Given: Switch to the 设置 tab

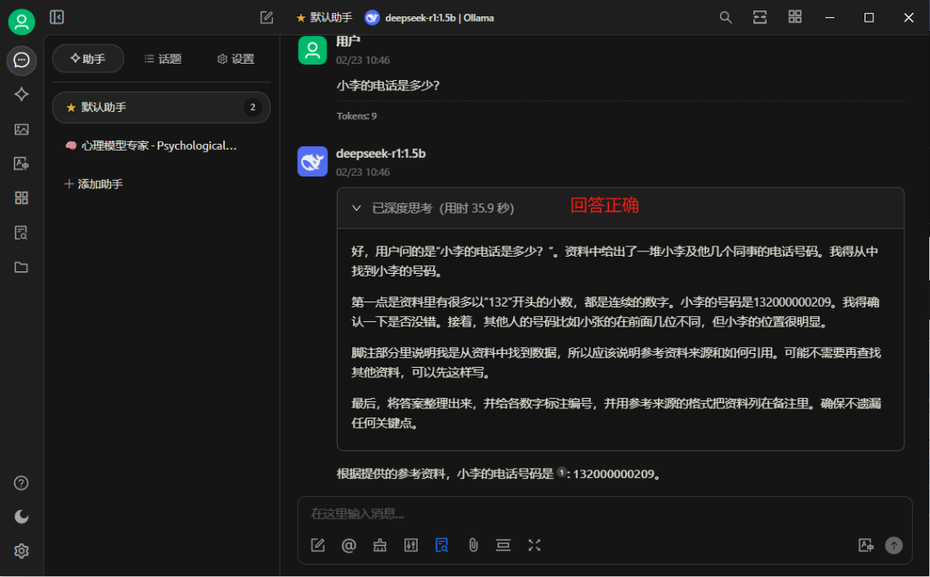Looking at the screenshot, I should (235, 59).
